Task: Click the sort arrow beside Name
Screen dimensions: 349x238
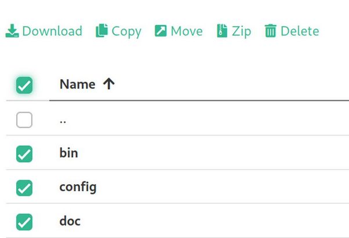Action: click(x=109, y=84)
